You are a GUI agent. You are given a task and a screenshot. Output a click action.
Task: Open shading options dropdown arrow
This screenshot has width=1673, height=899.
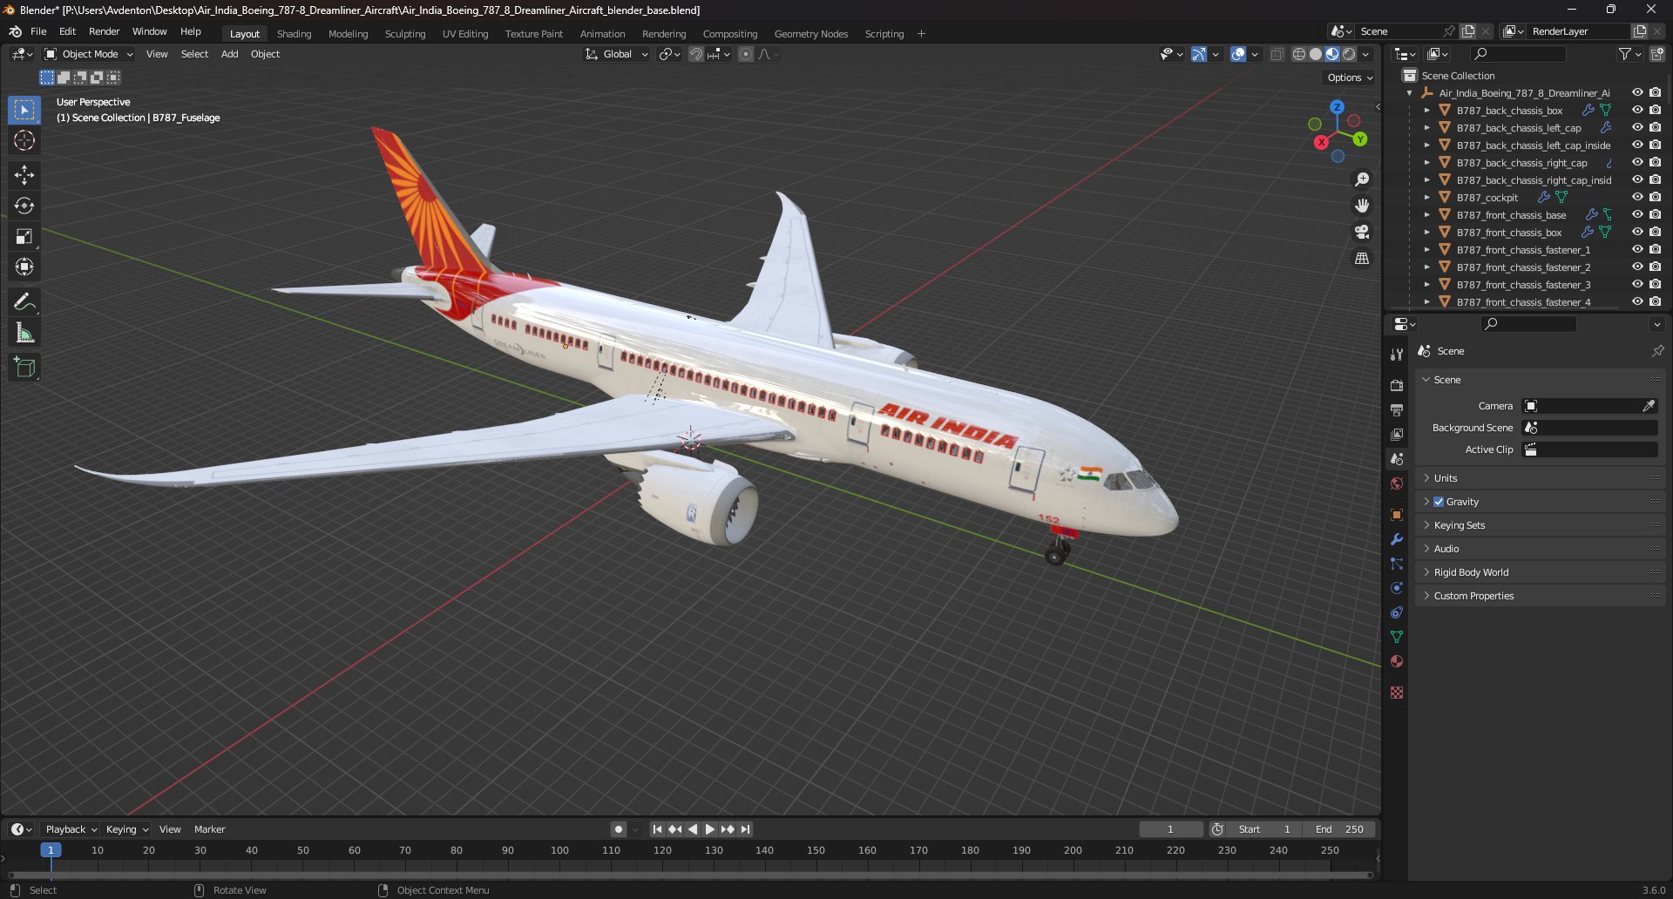pyautogui.click(x=1365, y=54)
